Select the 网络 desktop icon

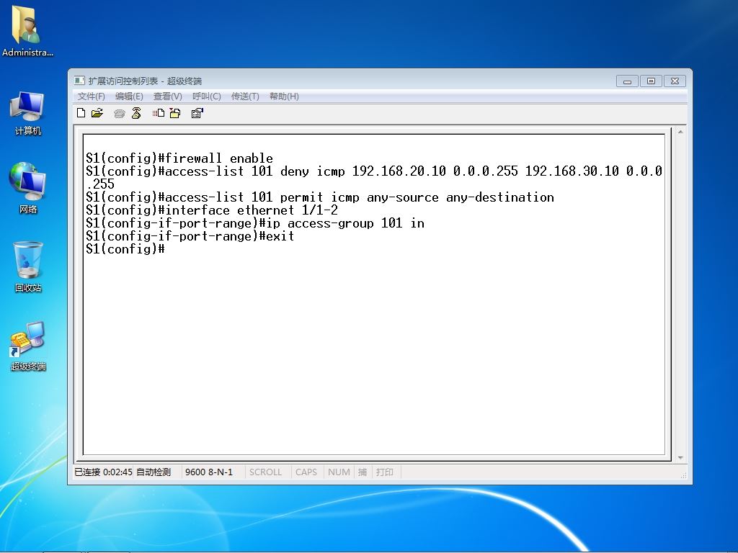click(x=27, y=188)
